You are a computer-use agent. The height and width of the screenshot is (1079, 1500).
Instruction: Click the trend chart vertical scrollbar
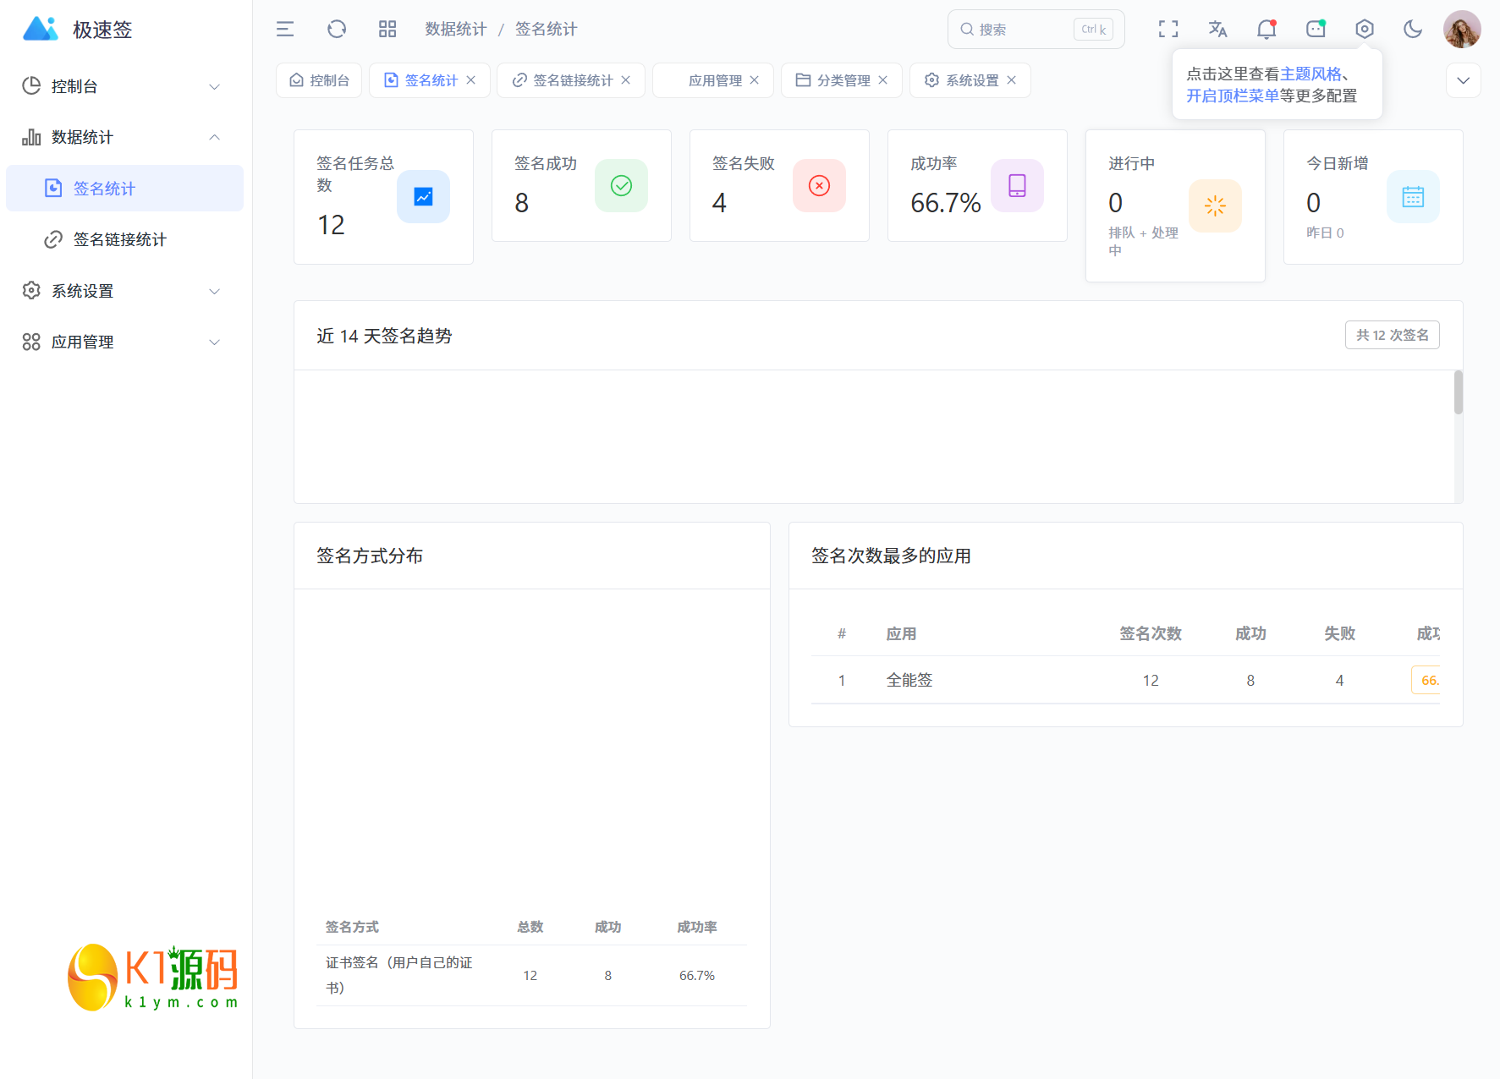coord(1459,392)
